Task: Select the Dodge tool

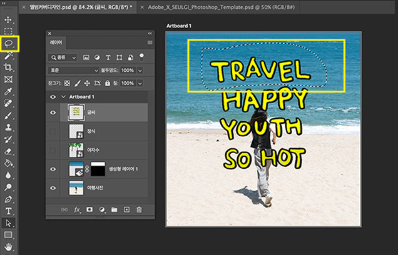Action: tap(8, 187)
